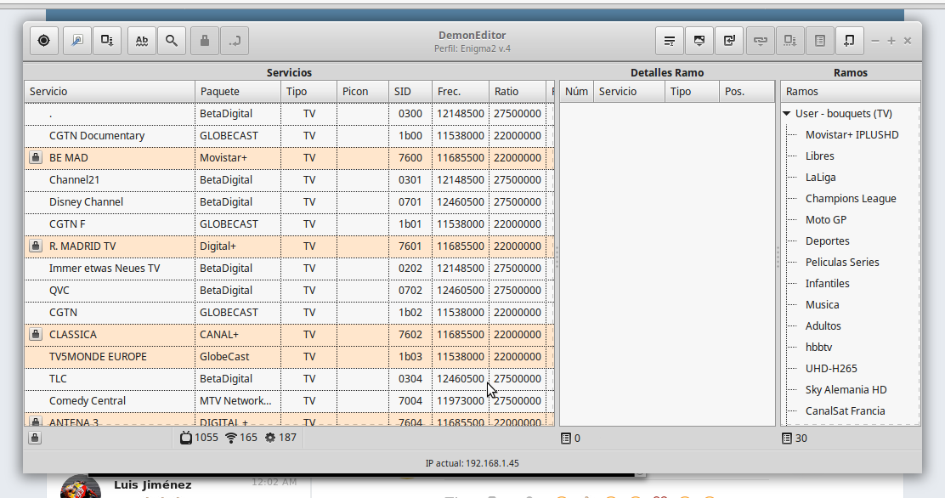Click the TV services count icon in status bar

186,438
